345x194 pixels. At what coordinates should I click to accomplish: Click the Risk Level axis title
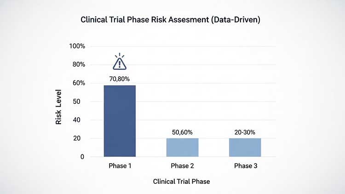coord(59,106)
